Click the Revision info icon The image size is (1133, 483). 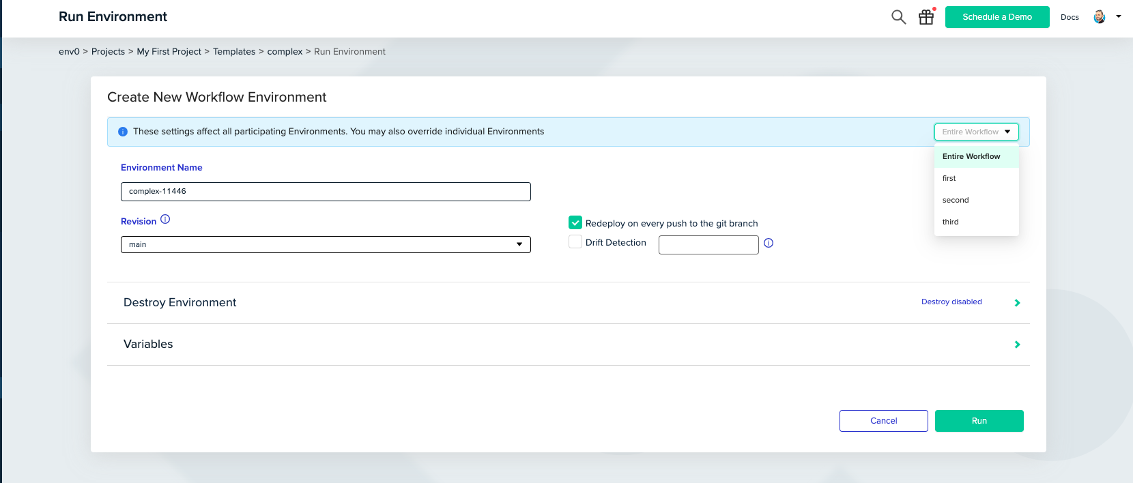[165, 220]
